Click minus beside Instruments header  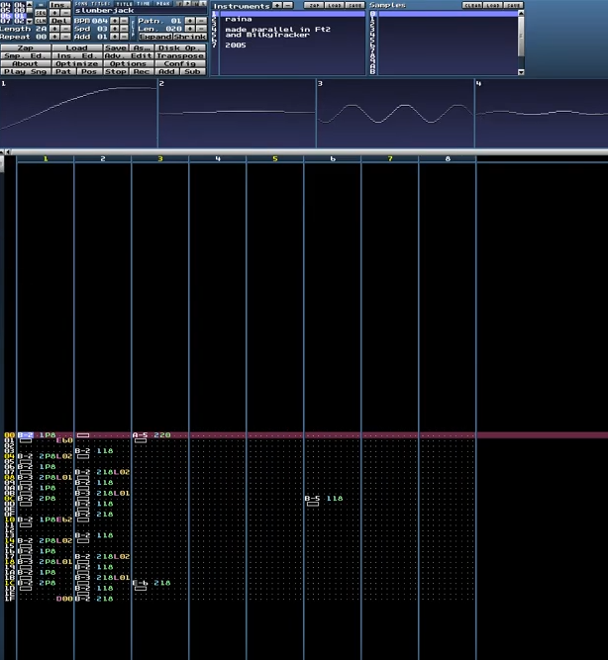pos(288,5)
